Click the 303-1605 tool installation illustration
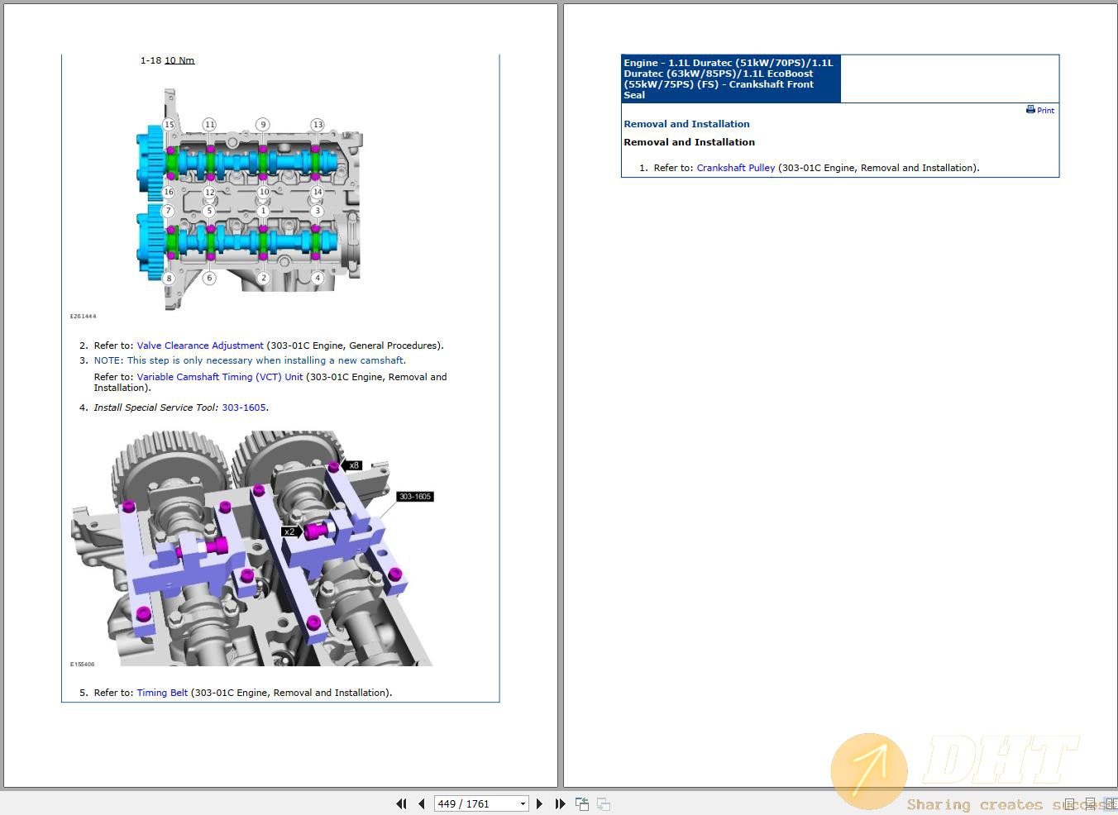Viewport: 1118px width, 815px height. click(253, 547)
